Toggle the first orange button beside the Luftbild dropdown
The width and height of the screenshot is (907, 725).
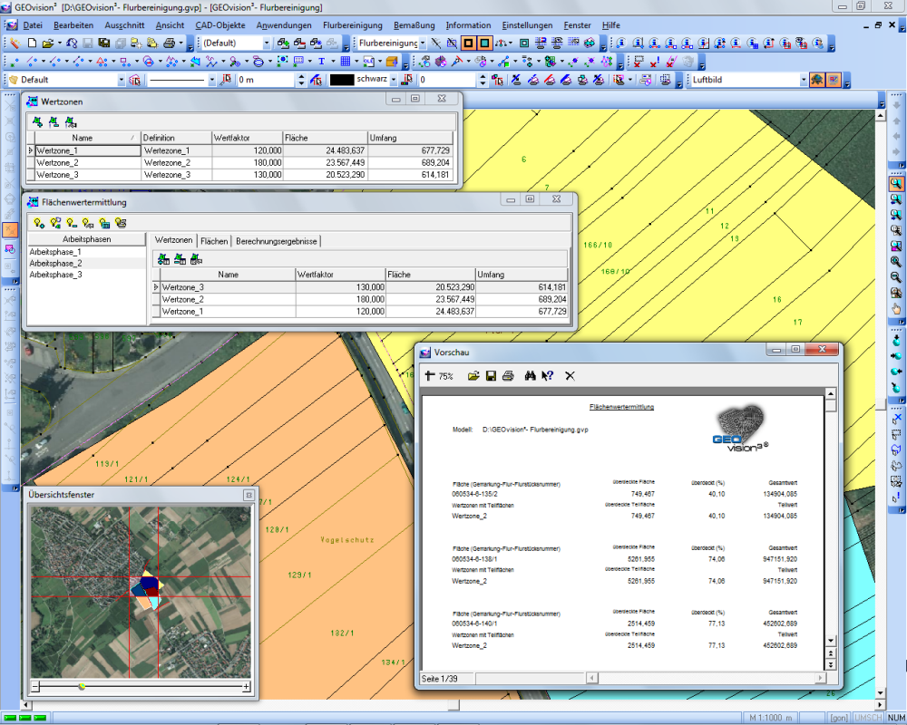pos(817,80)
